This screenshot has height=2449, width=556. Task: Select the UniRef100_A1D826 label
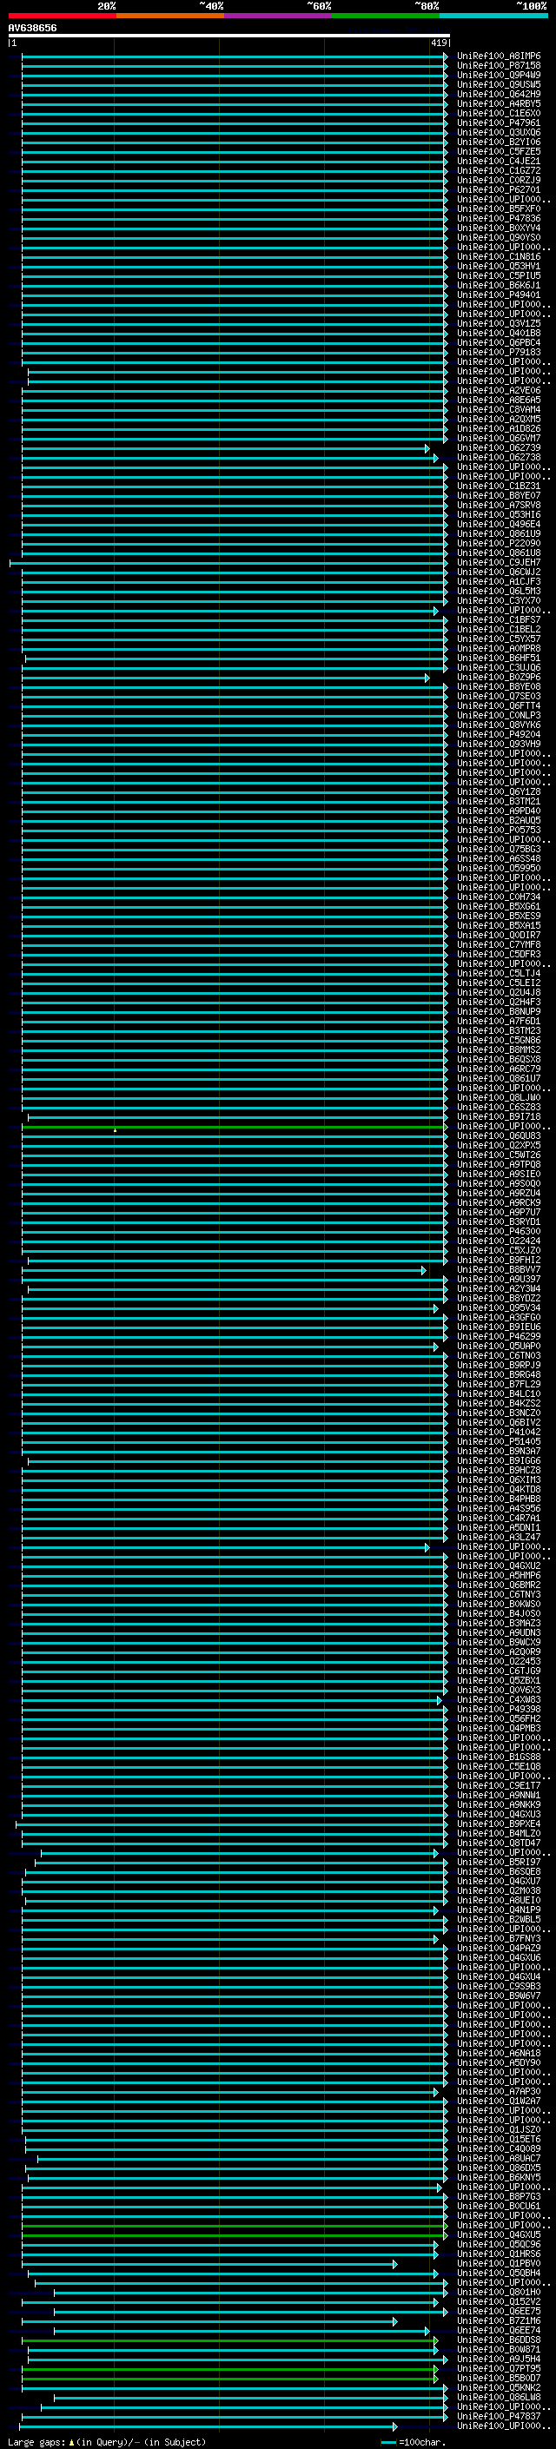coord(499,429)
